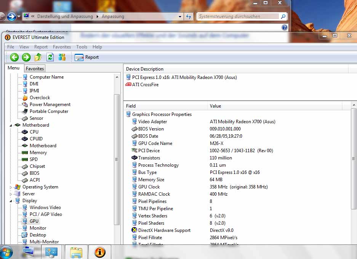Click the Field column header
This screenshot has width=357, height=259.
point(165,106)
